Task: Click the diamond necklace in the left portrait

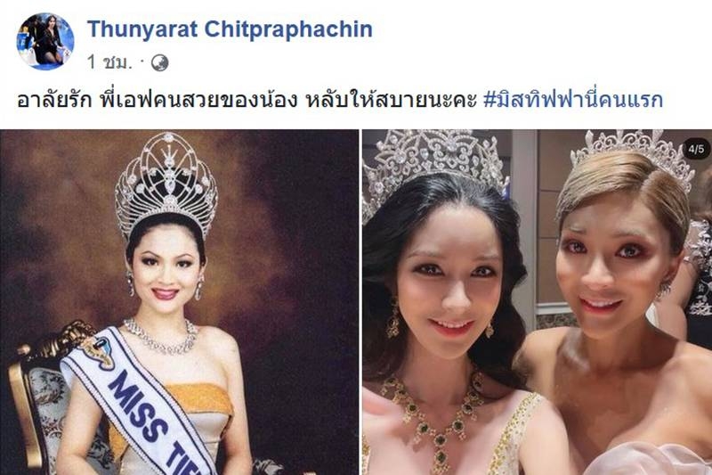Action: tap(161, 337)
